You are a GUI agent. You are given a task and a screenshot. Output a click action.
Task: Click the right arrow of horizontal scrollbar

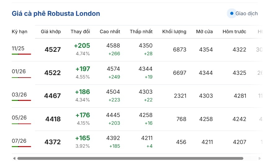tap(260, 159)
